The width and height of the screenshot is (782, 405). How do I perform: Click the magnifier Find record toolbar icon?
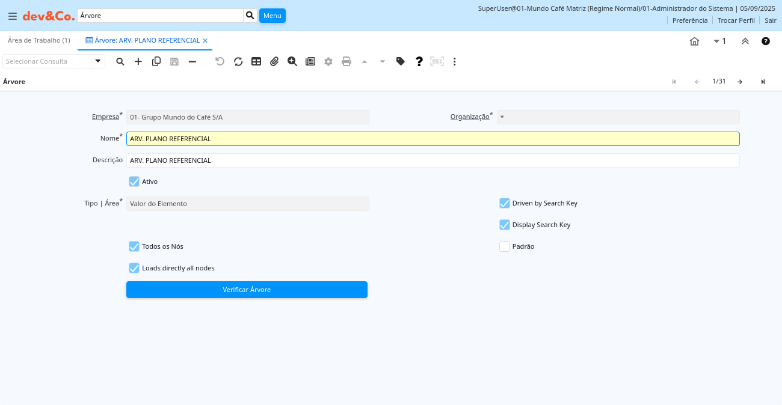pos(120,61)
